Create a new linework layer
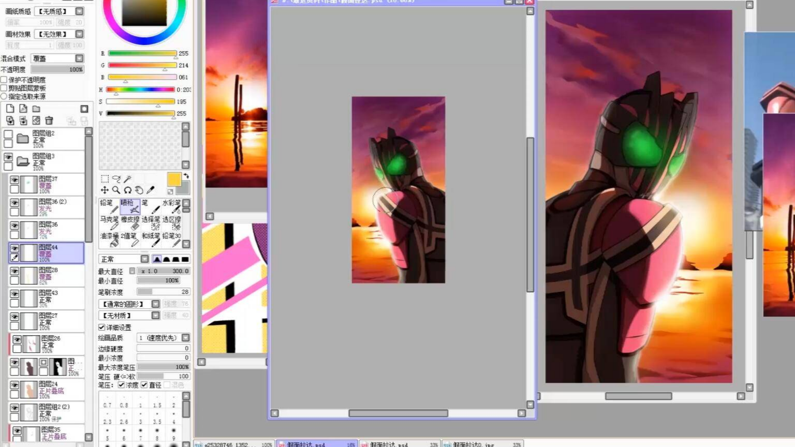Image resolution: width=795 pixels, height=447 pixels. pos(23,108)
